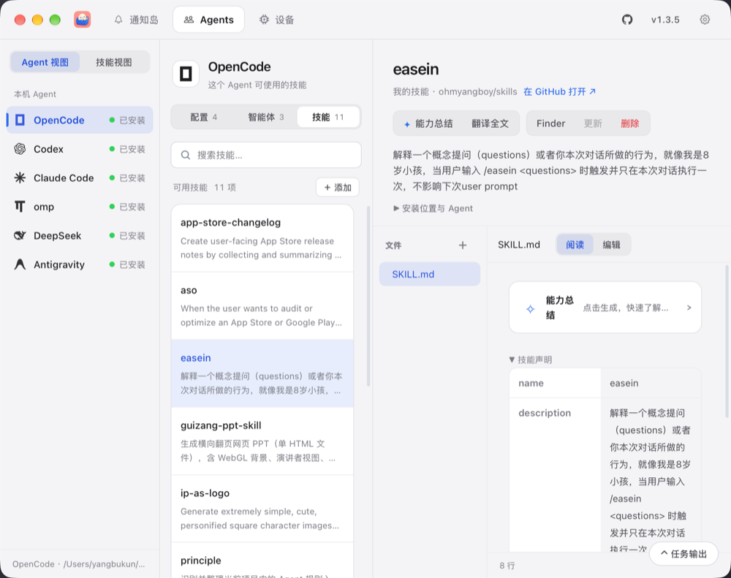
Task: Open the 设备 tab
Action: pos(277,20)
